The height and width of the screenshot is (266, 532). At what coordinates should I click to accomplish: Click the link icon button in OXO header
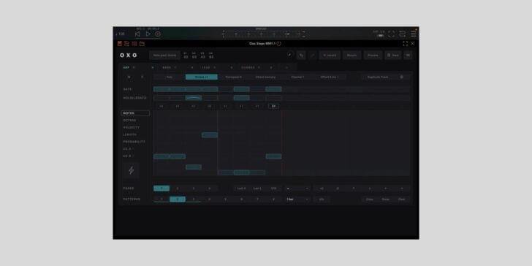pos(301,56)
